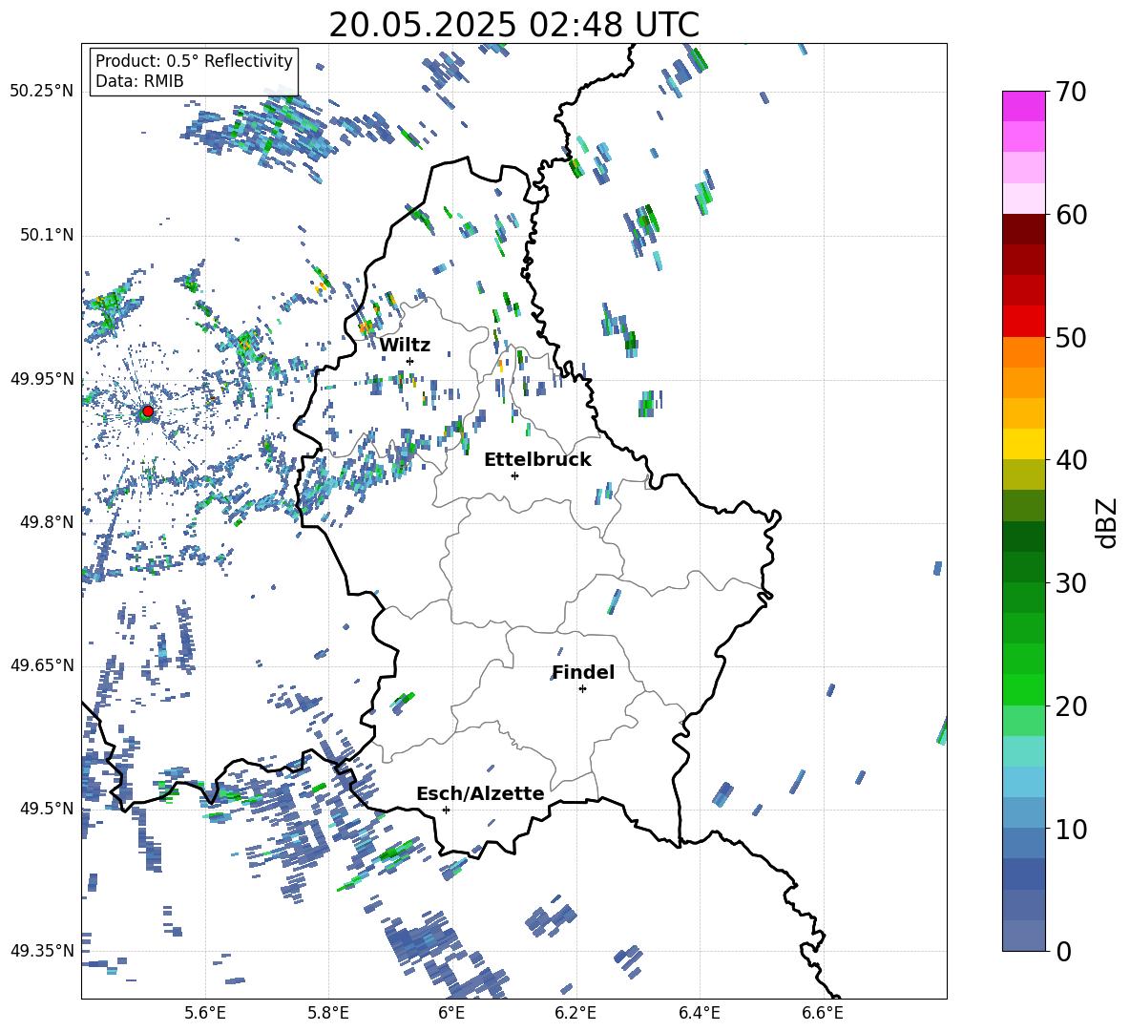Click the colorbar tick label 10
1130x1032 pixels.
pos(1071,829)
